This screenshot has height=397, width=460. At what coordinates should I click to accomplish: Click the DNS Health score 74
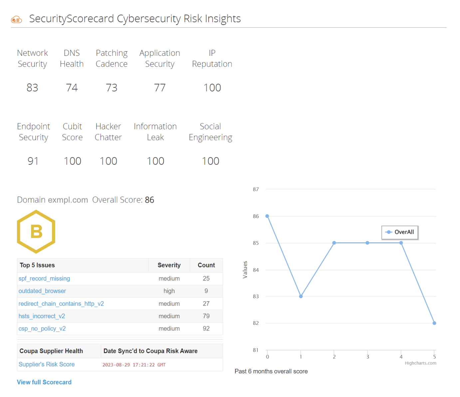[72, 88]
